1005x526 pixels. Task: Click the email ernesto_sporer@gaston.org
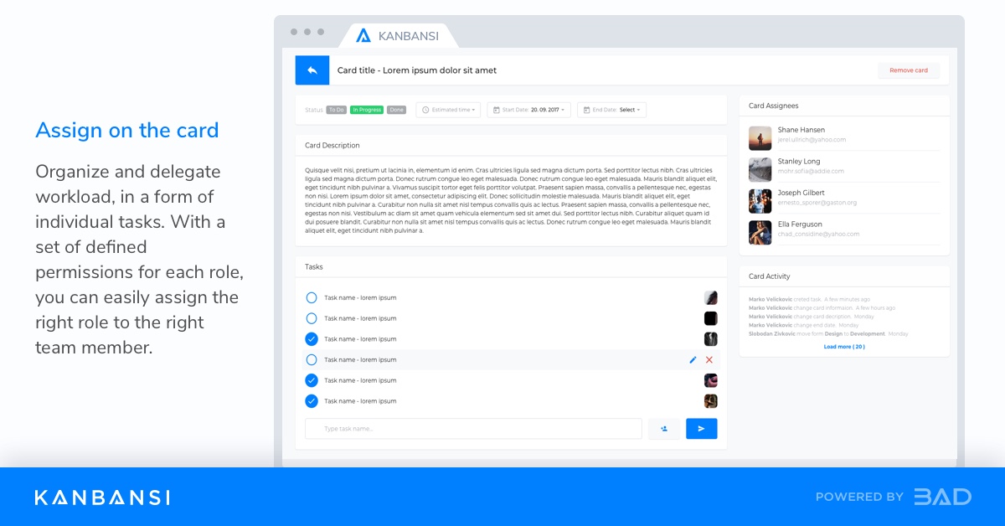pos(817,203)
